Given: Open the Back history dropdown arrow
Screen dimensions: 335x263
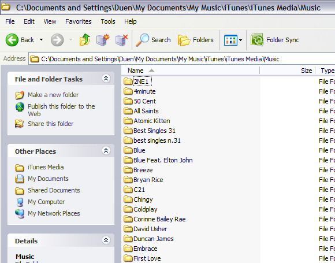Looking at the screenshot, I should click(x=41, y=40).
